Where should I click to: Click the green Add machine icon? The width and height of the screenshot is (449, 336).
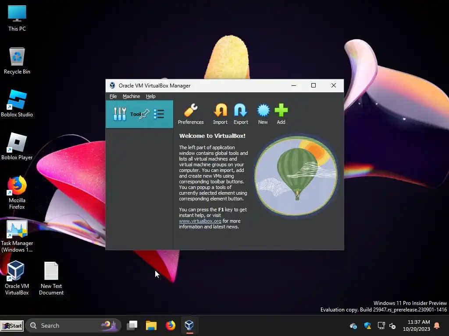pyautogui.click(x=281, y=114)
